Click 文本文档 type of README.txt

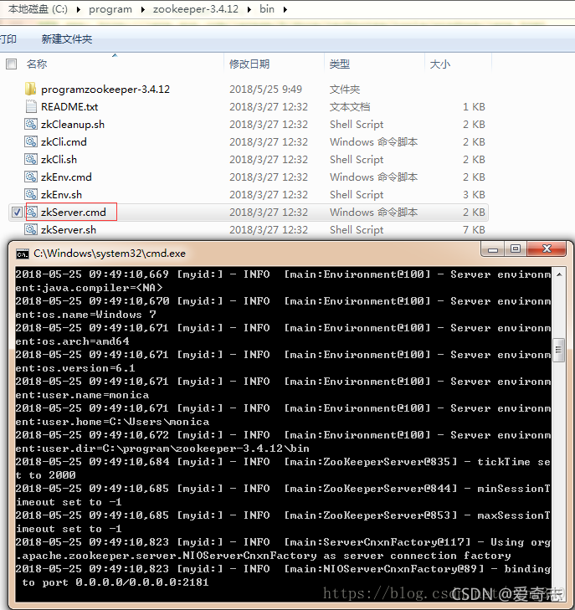(350, 106)
